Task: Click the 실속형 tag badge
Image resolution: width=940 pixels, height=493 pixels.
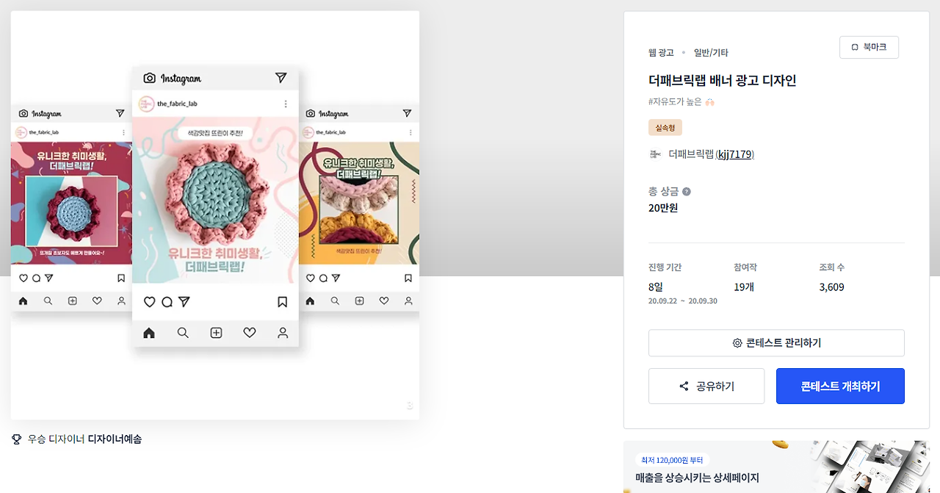Action: [x=665, y=128]
